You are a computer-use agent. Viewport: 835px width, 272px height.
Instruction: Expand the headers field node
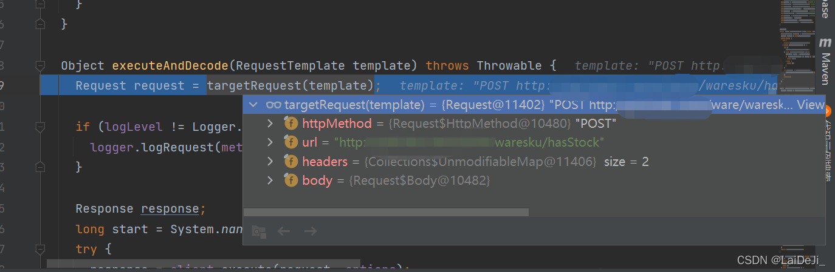coord(271,162)
